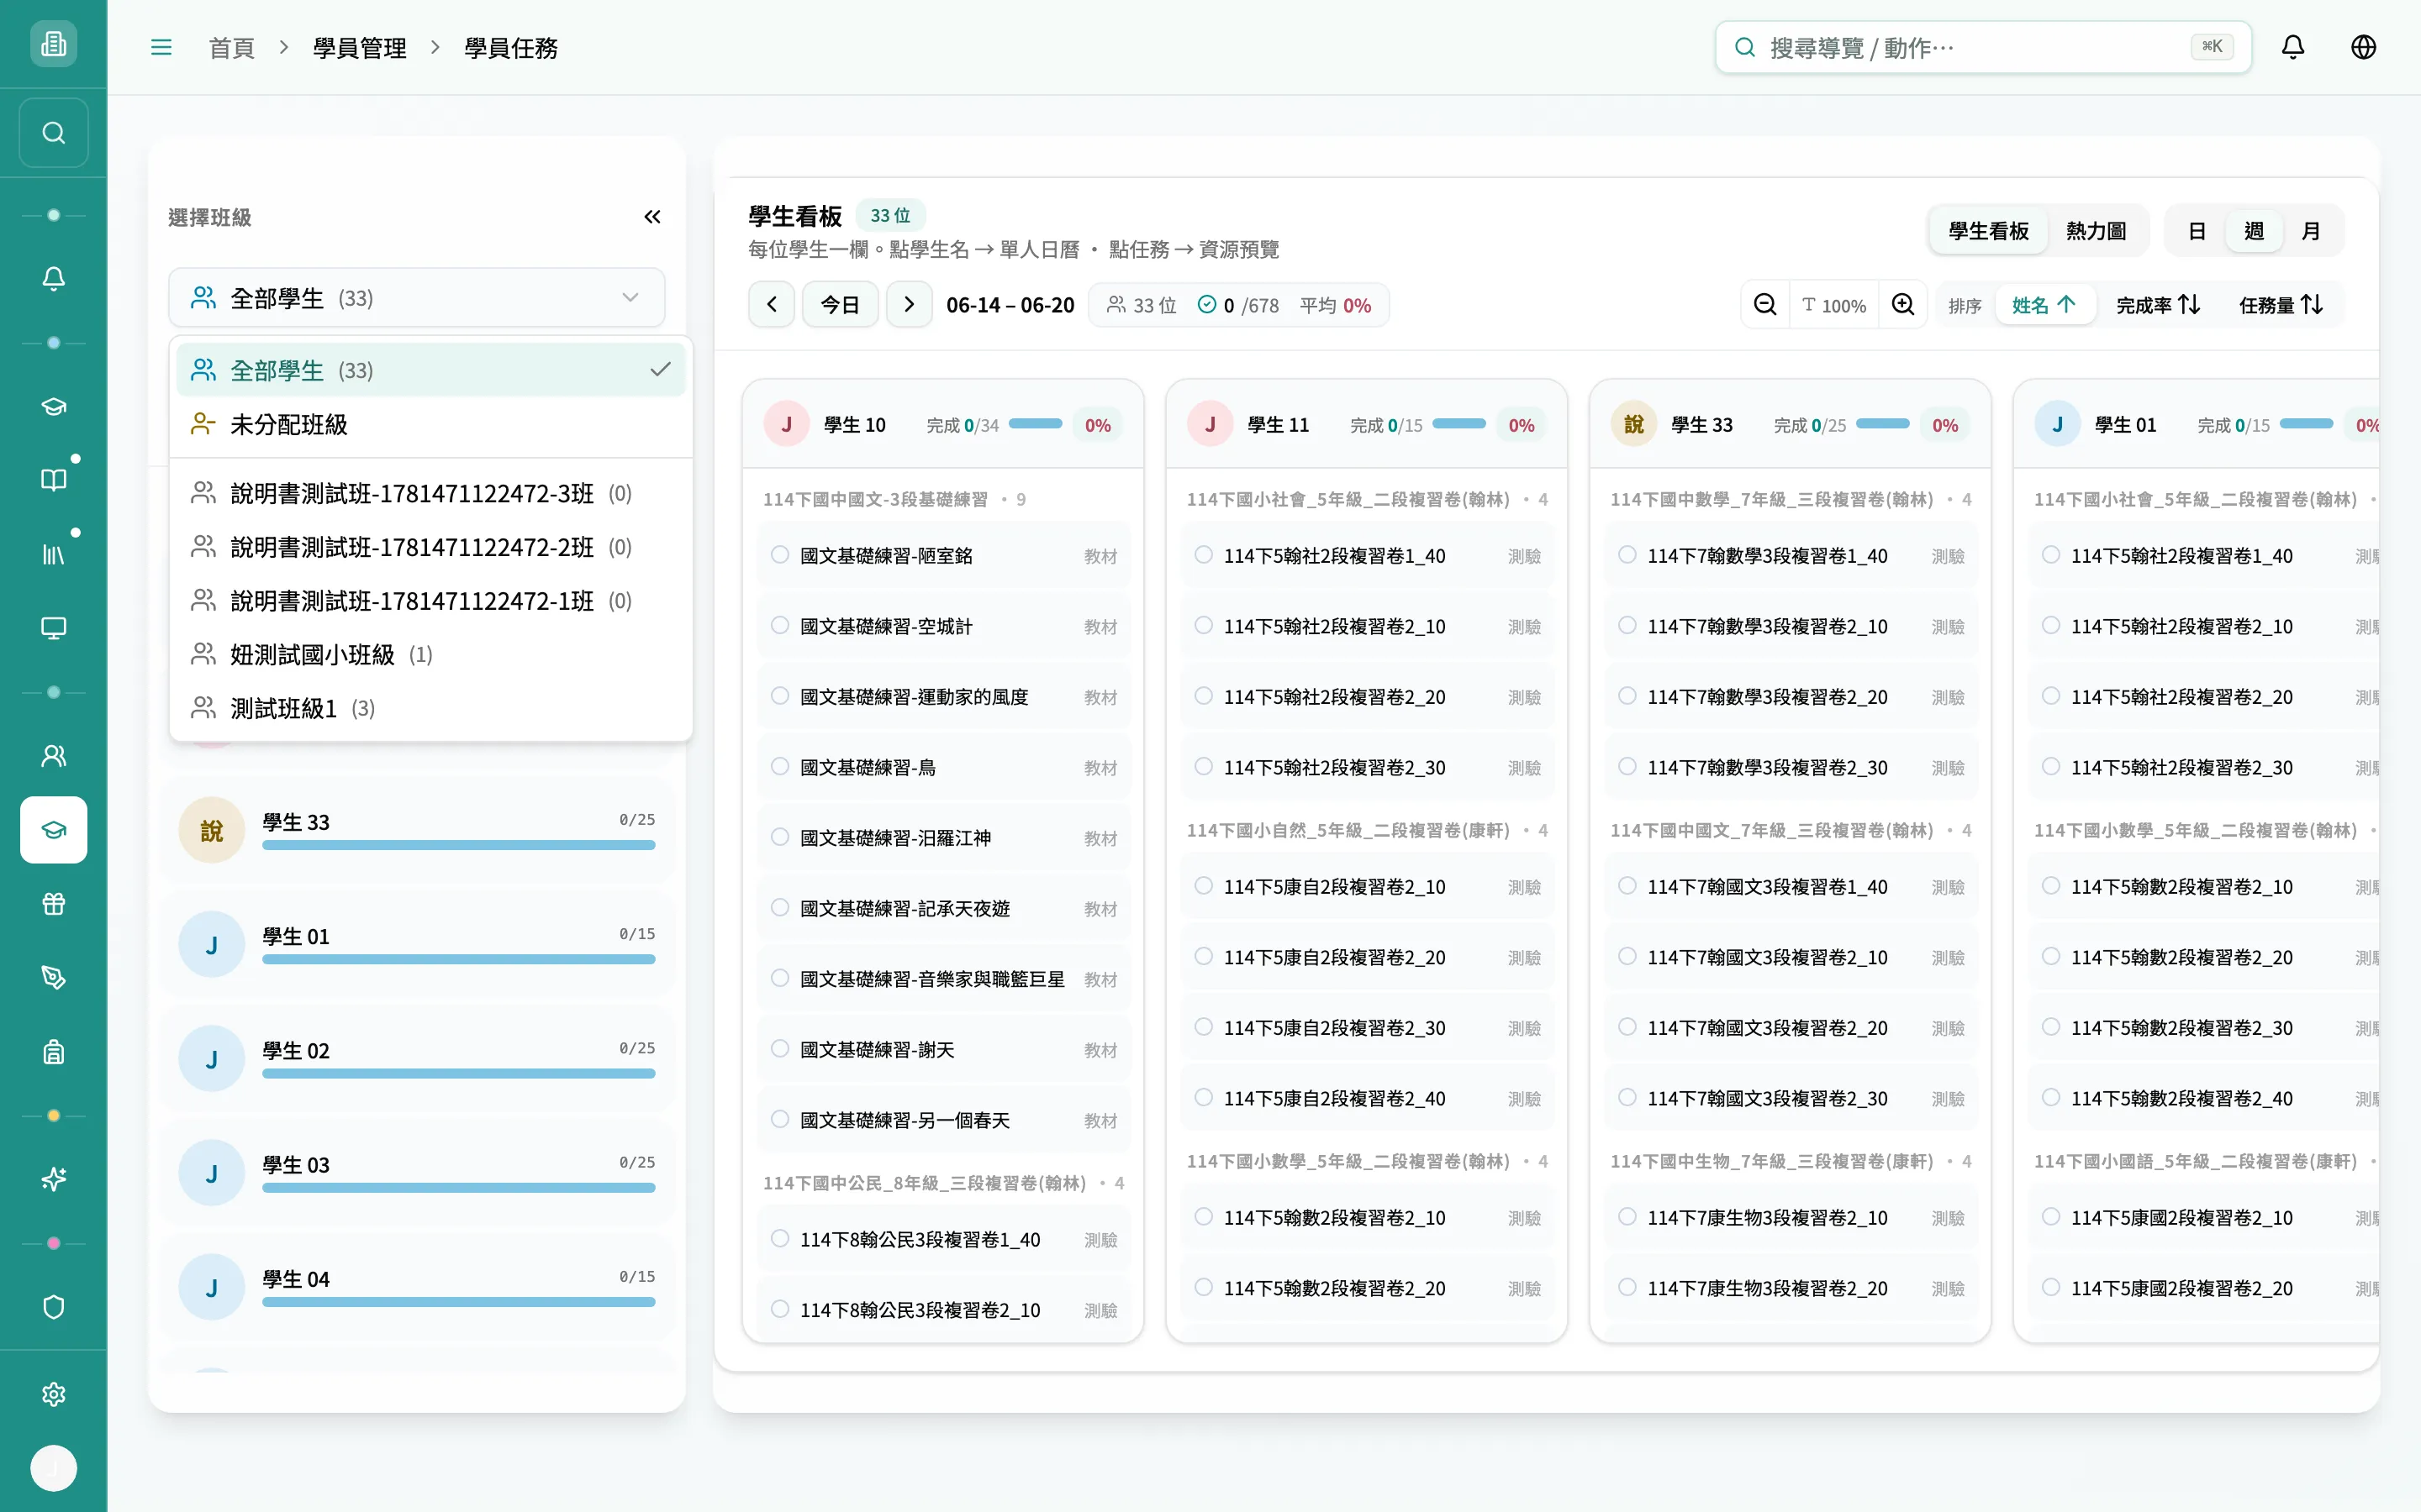Image resolution: width=2421 pixels, height=1512 pixels.
Task: Click the zoom out magnifier icon
Action: 1764,304
